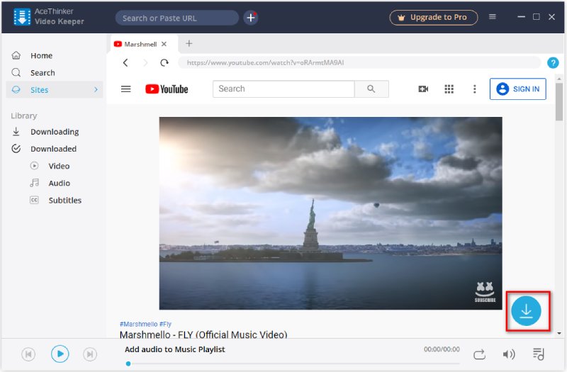Open the YouTube three-dot settings menu

tap(474, 89)
